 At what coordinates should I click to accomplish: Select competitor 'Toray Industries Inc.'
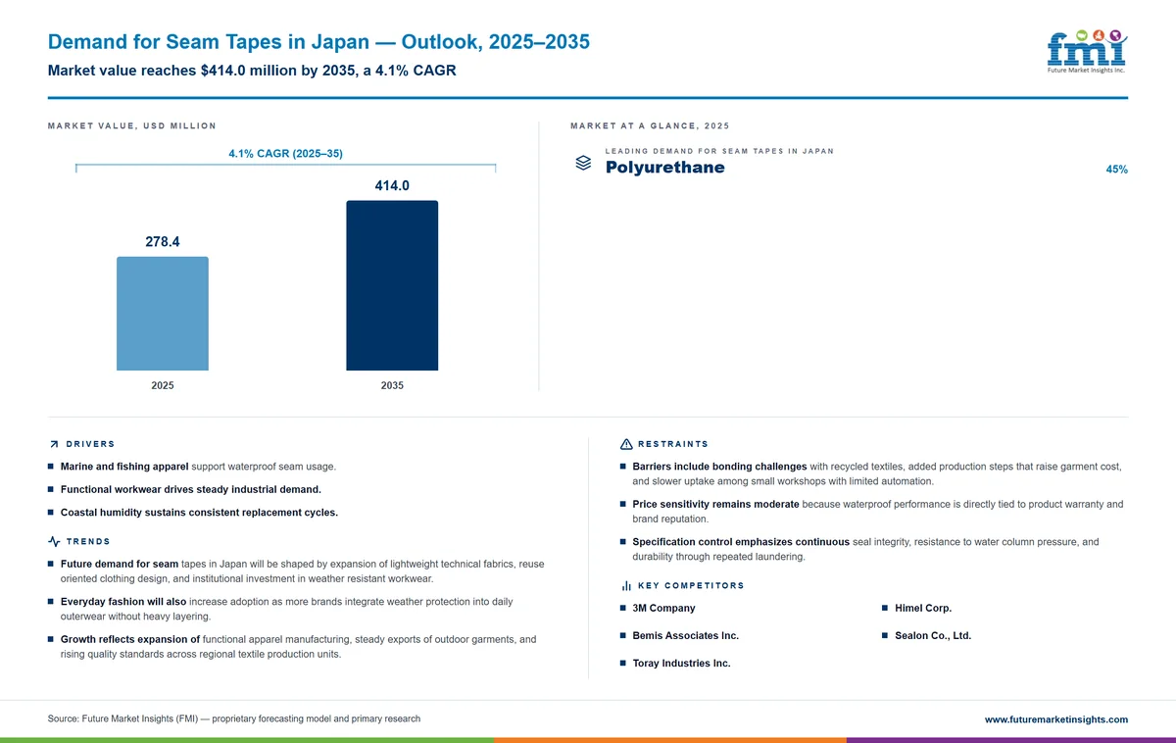[x=682, y=664]
